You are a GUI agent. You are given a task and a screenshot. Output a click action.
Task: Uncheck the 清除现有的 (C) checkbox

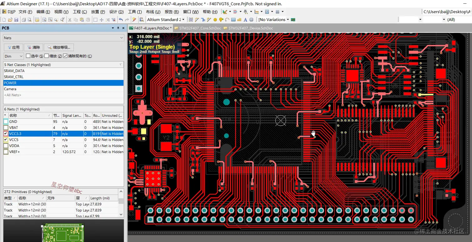(65, 56)
